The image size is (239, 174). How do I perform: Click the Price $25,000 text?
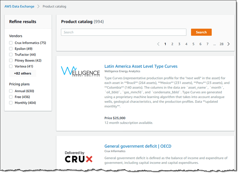pyautogui.click(x=115, y=118)
